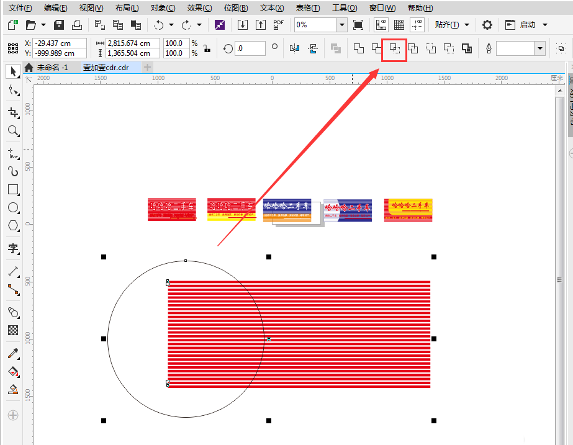The width and height of the screenshot is (573, 445).
Task: Open the outline width dropdown
Action: point(539,49)
